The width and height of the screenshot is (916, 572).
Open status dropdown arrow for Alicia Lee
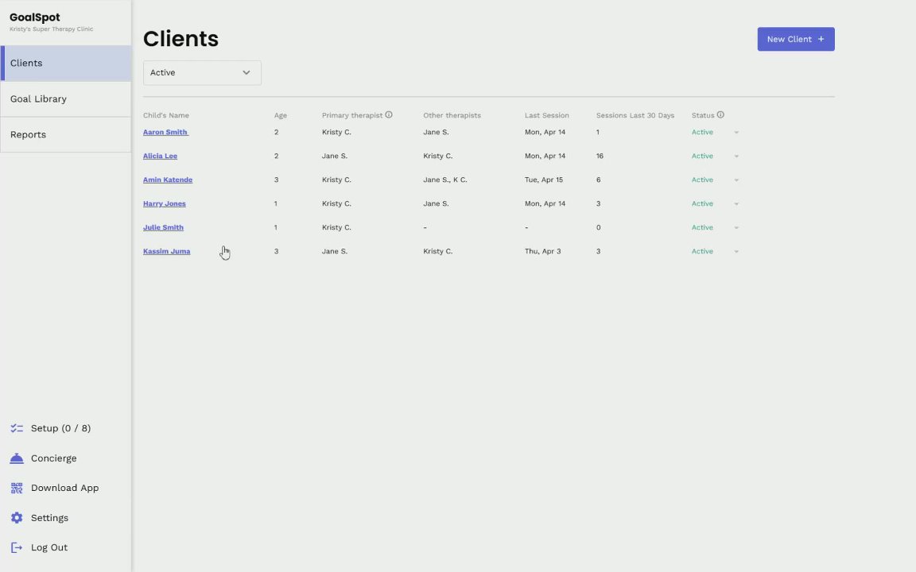[736, 157]
